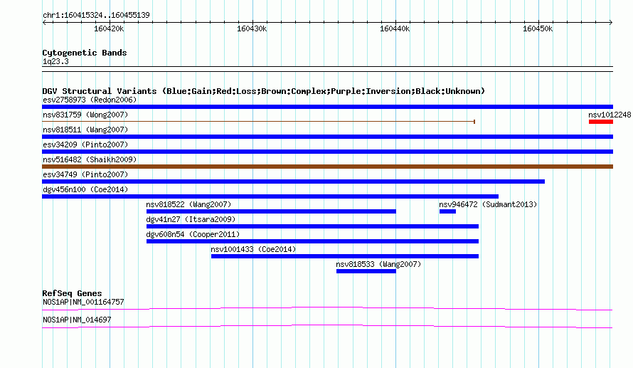This screenshot has width=633, height=368.
Task: Select dgv608n54 (Cooper2011) variant label
Action: (193, 234)
